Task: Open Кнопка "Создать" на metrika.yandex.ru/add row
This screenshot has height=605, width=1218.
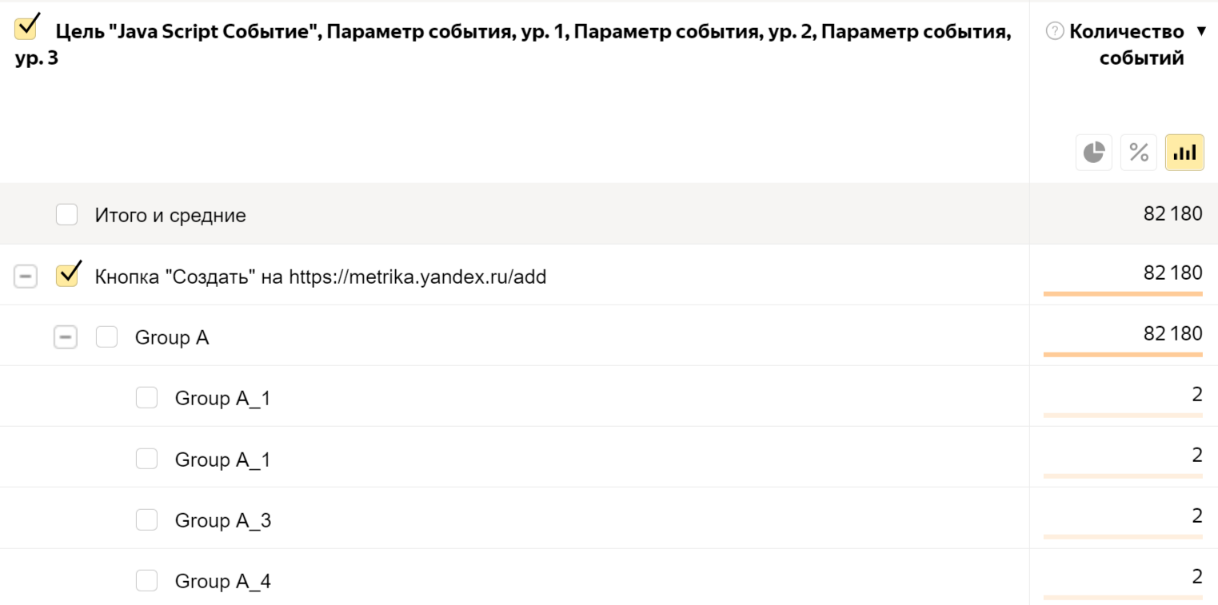Action: coord(320,277)
